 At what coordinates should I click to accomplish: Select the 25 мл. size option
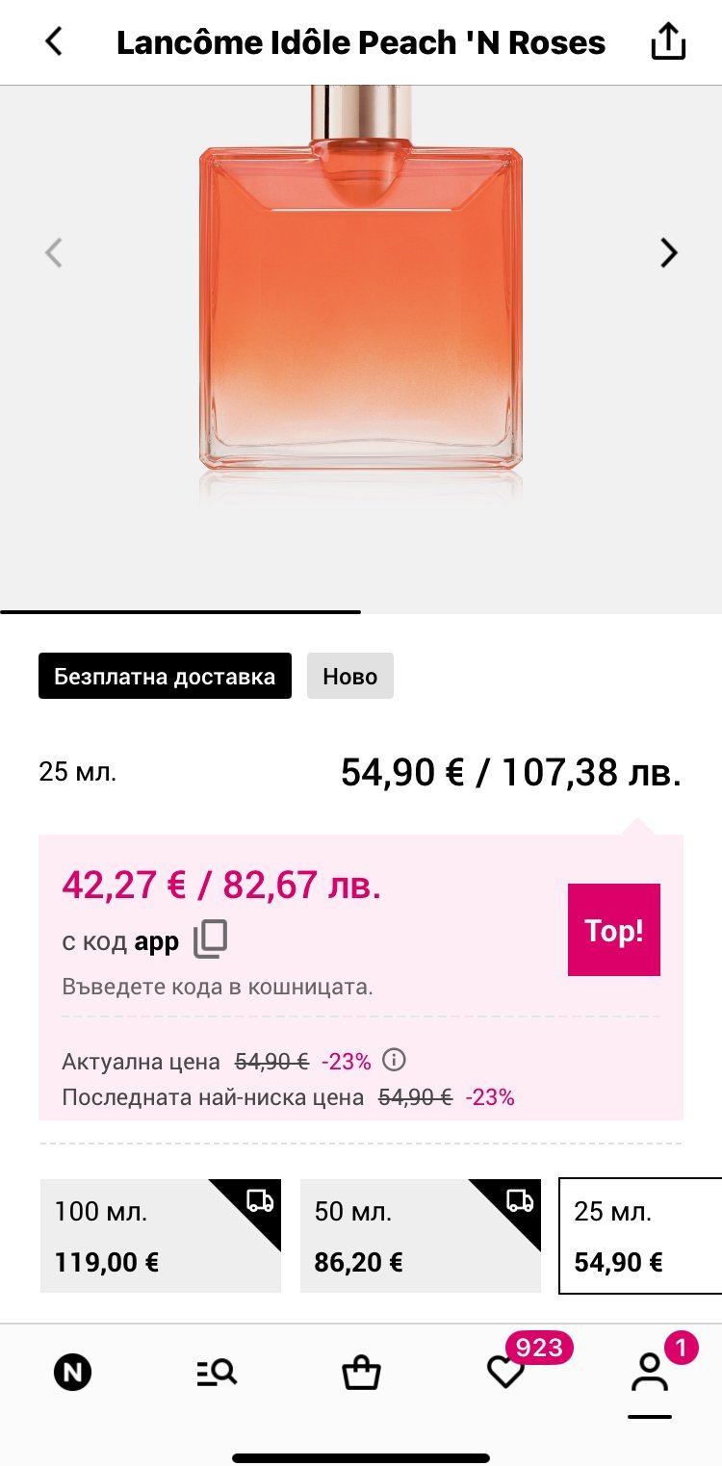(640, 1236)
